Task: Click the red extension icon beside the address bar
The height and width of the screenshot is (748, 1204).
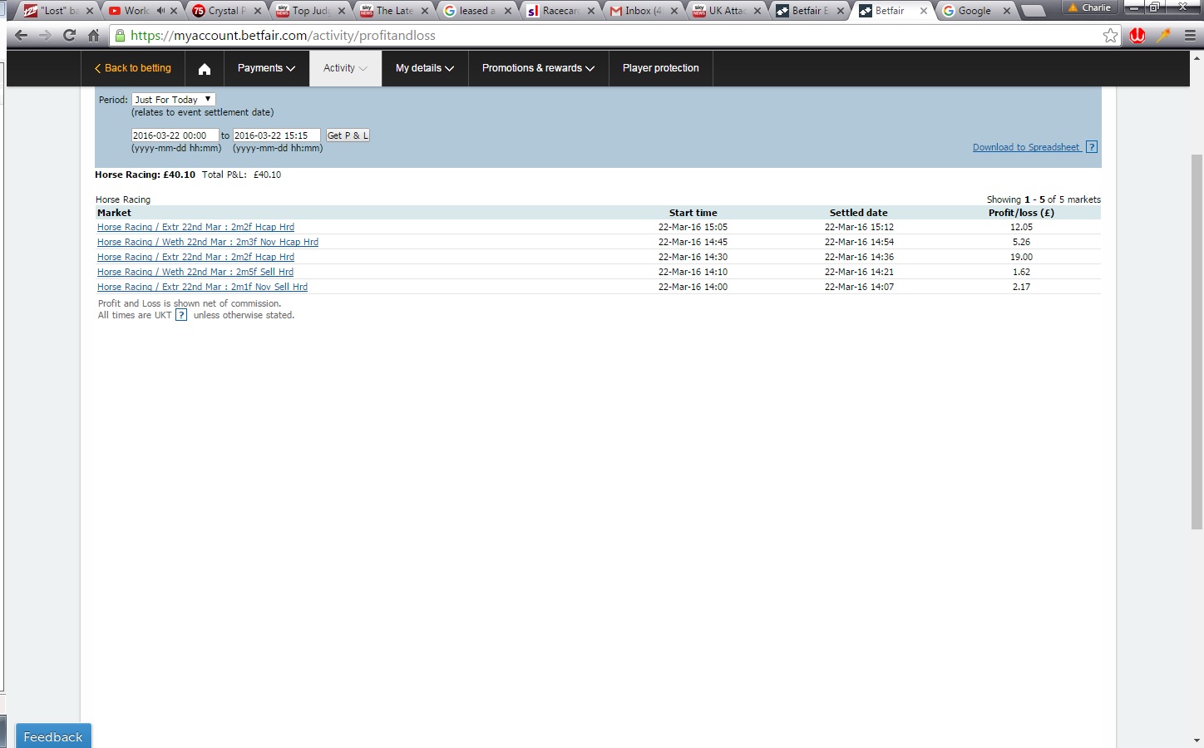Action: click(1137, 36)
